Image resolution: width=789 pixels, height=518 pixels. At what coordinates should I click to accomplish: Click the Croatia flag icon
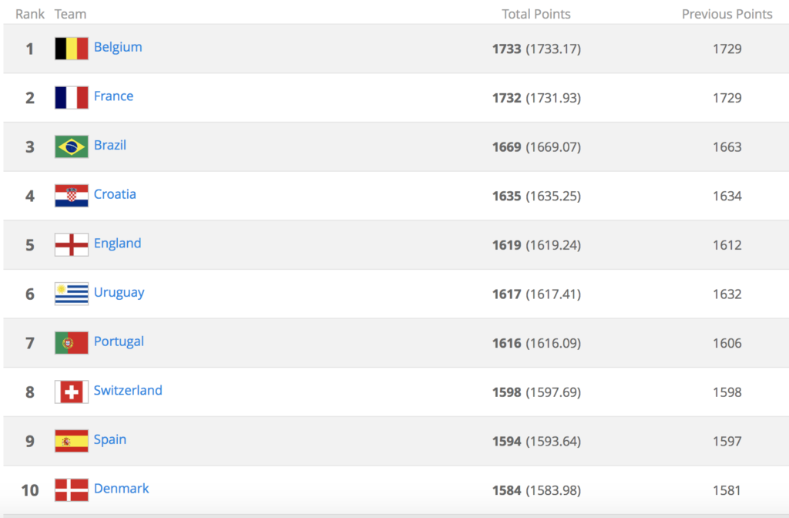click(x=71, y=196)
